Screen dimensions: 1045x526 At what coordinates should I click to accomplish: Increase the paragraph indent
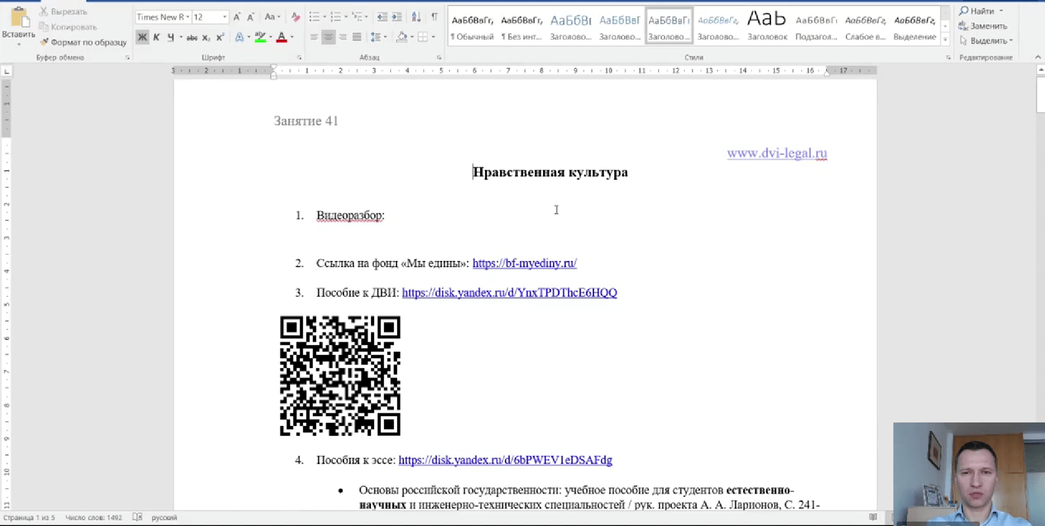pyautogui.click(x=396, y=17)
